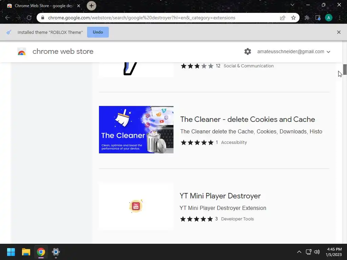The height and width of the screenshot is (260, 347).
Task: Open the Settings app in the taskbar
Action: 56,252
